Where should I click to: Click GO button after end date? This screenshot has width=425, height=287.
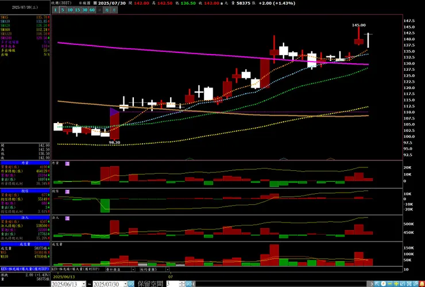(x=131, y=284)
